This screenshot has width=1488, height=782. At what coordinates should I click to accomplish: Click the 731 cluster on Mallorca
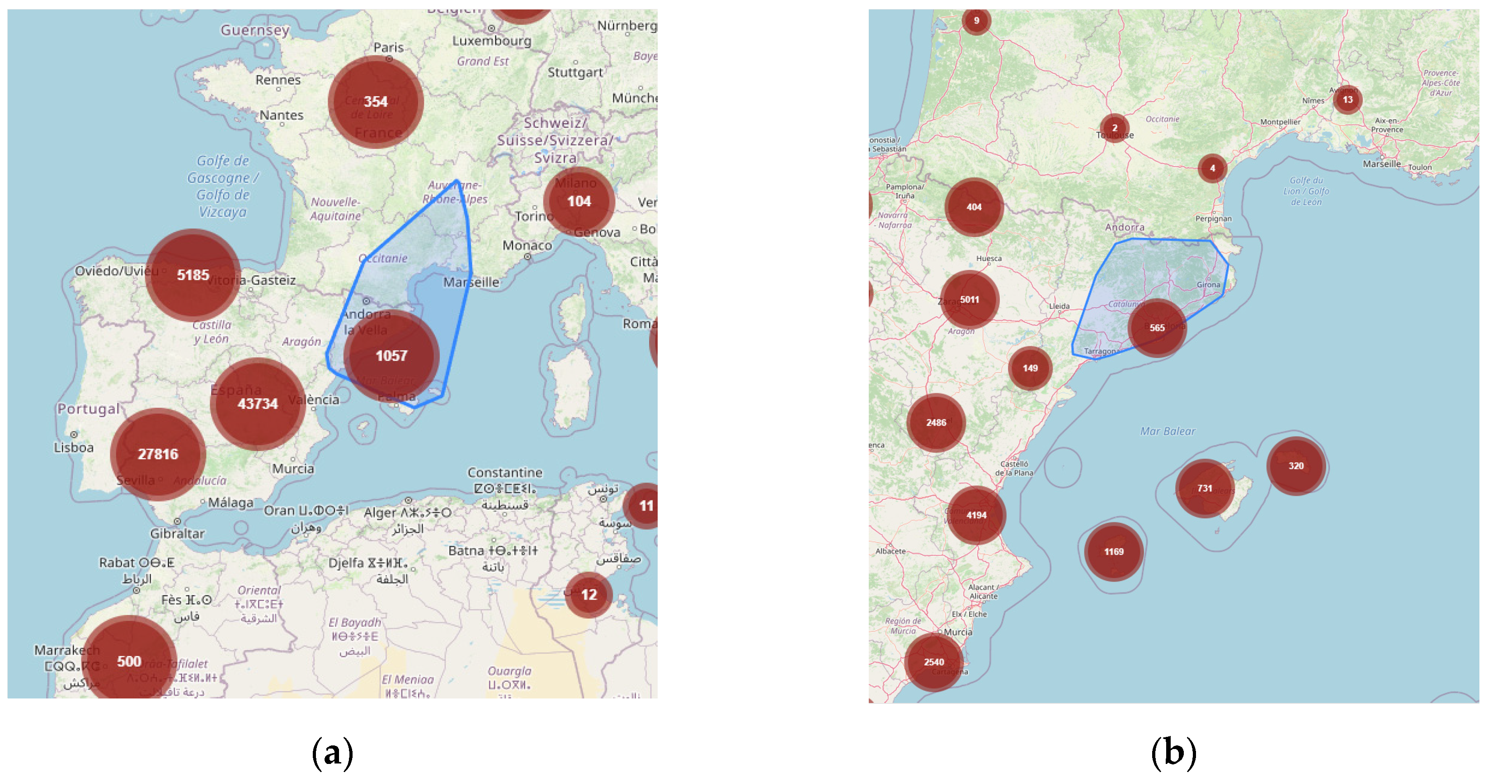1205,488
